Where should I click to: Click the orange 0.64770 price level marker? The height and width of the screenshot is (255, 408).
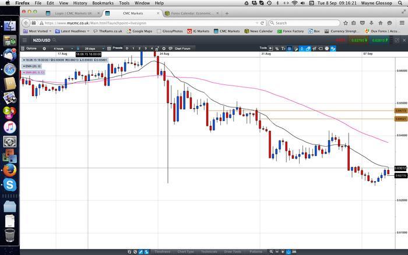click(401, 111)
